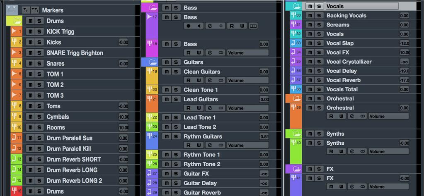
Task: Open Volume automation dropdown on Clean Guitars
Action: point(248,80)
